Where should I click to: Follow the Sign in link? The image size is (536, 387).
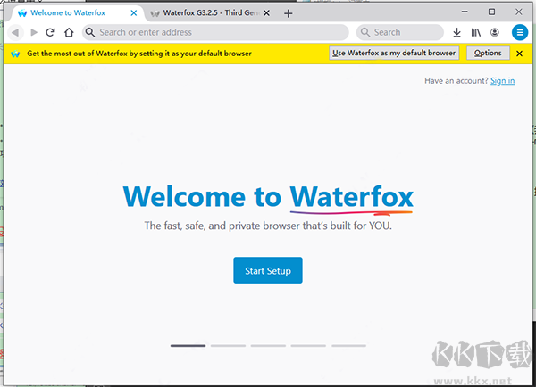[502, 81]
